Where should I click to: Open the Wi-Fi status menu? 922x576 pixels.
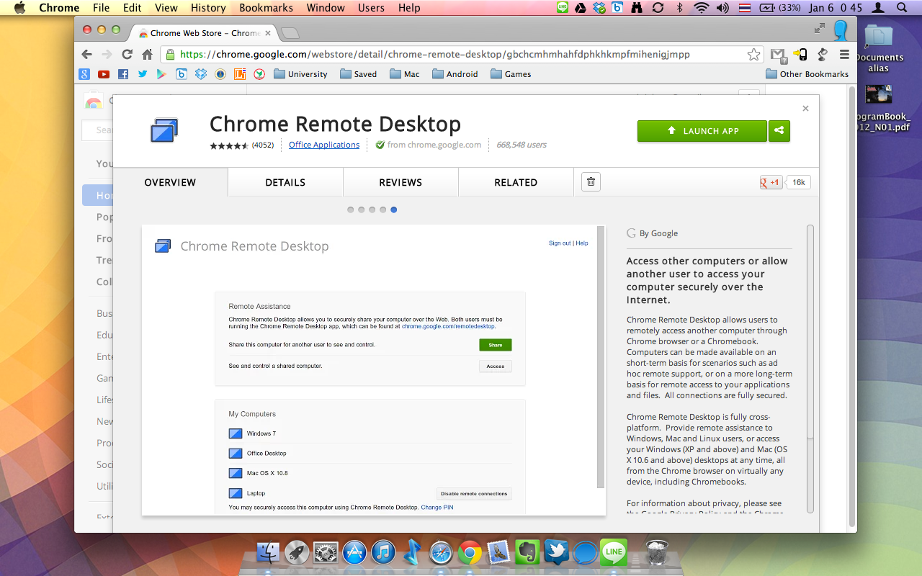point(701,8)
